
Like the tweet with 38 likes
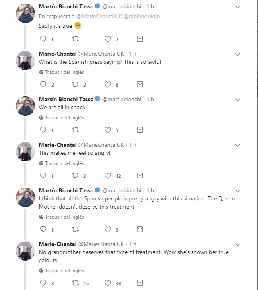pos(108,283)
